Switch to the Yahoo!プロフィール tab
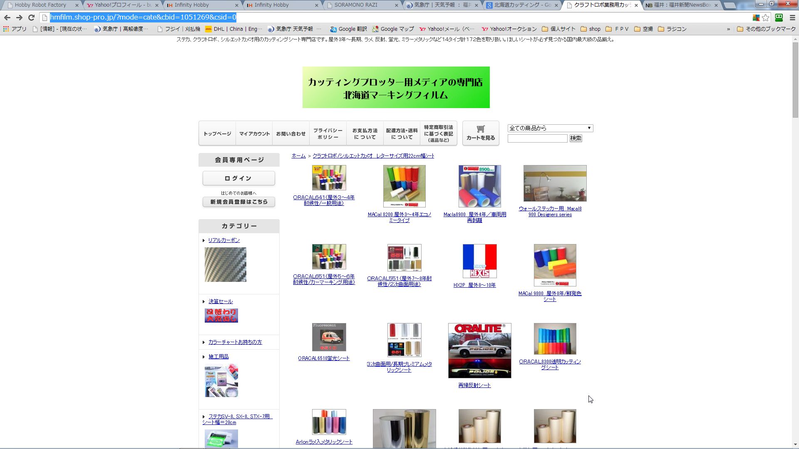 click(123, 5)
